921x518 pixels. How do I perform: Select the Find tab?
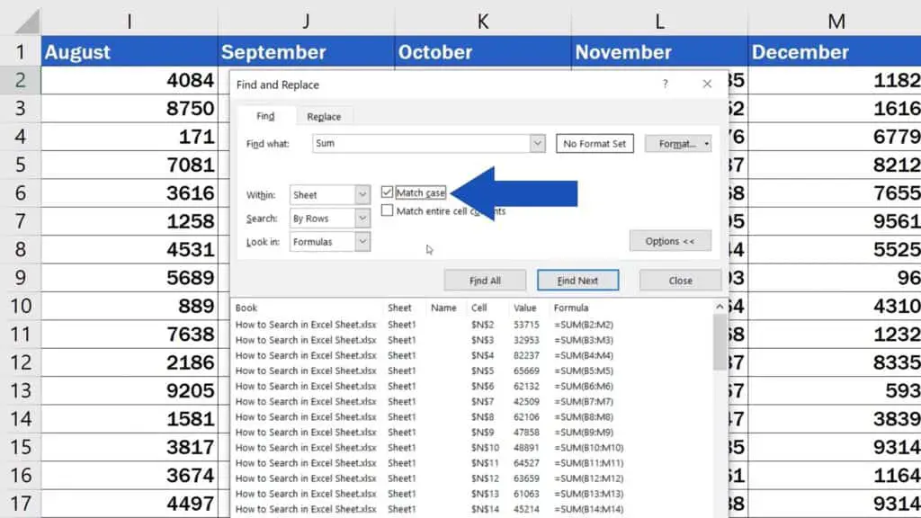pyautogui.click(x=265, y=116)
